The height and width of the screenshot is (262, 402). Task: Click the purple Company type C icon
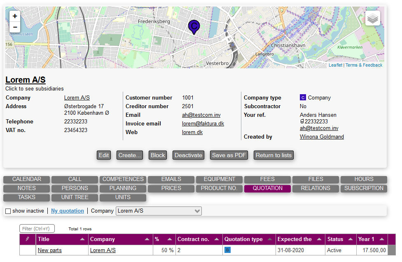tap(303, 98)
